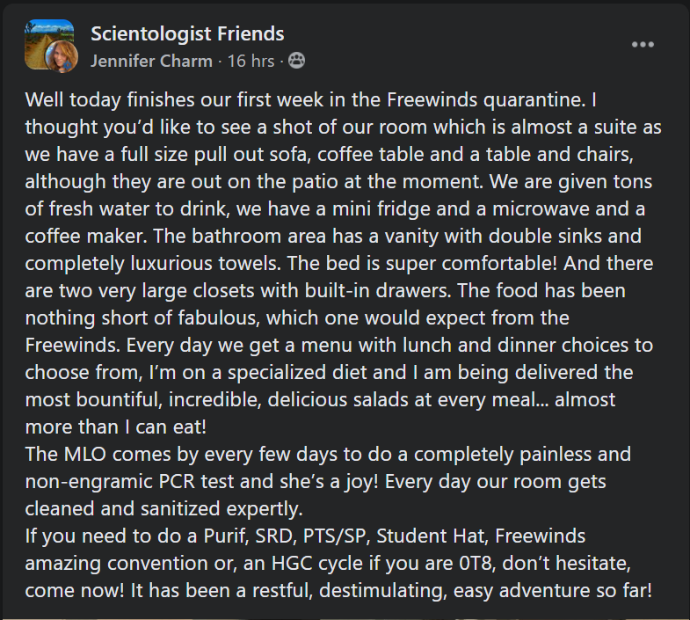Visit the Jennifer Charm author name link
The width and height of the screenshot is (690, 620).
pyautogui.click(x=151, y=62)
